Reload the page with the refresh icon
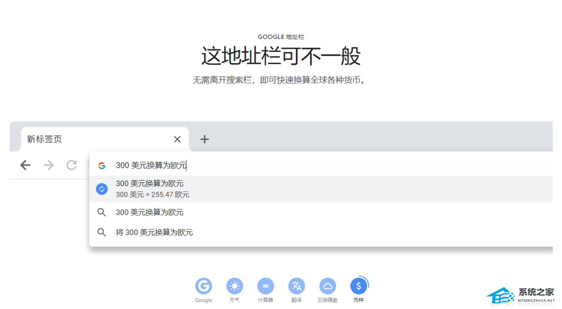The width and height of the screenshot is (562, 309). coord(71,165)
